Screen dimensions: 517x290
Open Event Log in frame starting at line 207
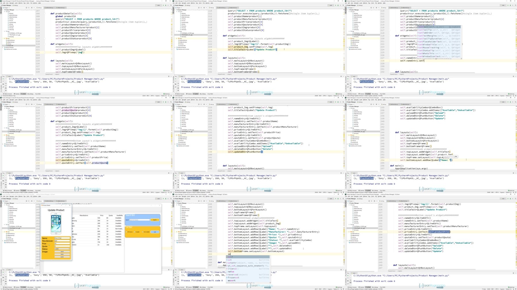167,94
